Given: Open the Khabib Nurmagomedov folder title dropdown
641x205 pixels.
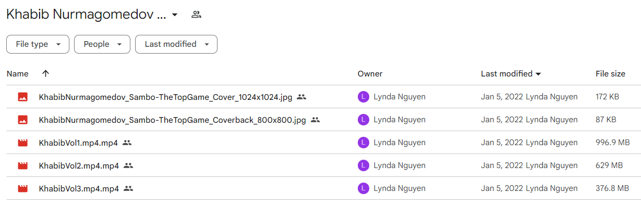Looking at the screenshot, I should pos(175,15).
